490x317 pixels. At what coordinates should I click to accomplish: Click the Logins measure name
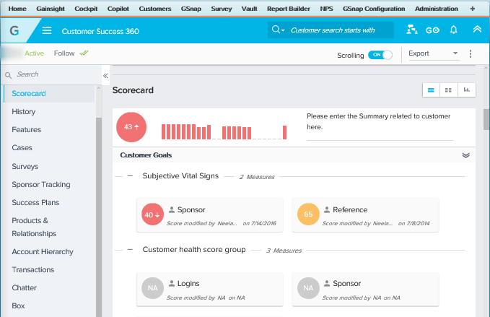click(x=188, y=283)
